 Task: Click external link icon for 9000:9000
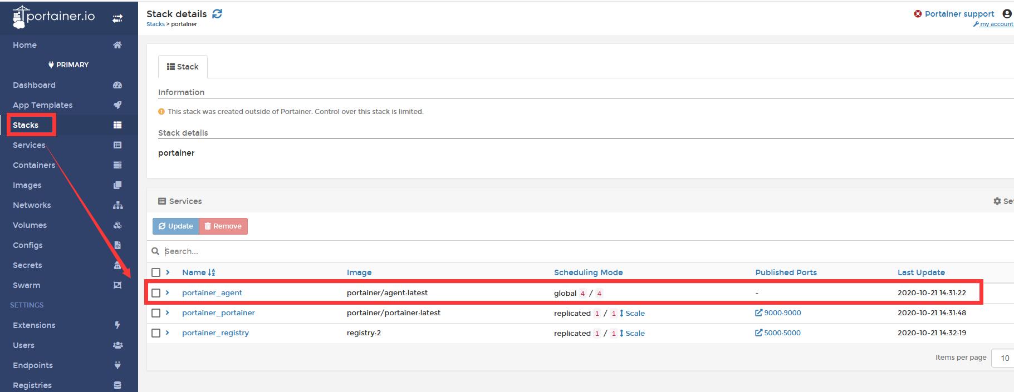pos(758,313)
